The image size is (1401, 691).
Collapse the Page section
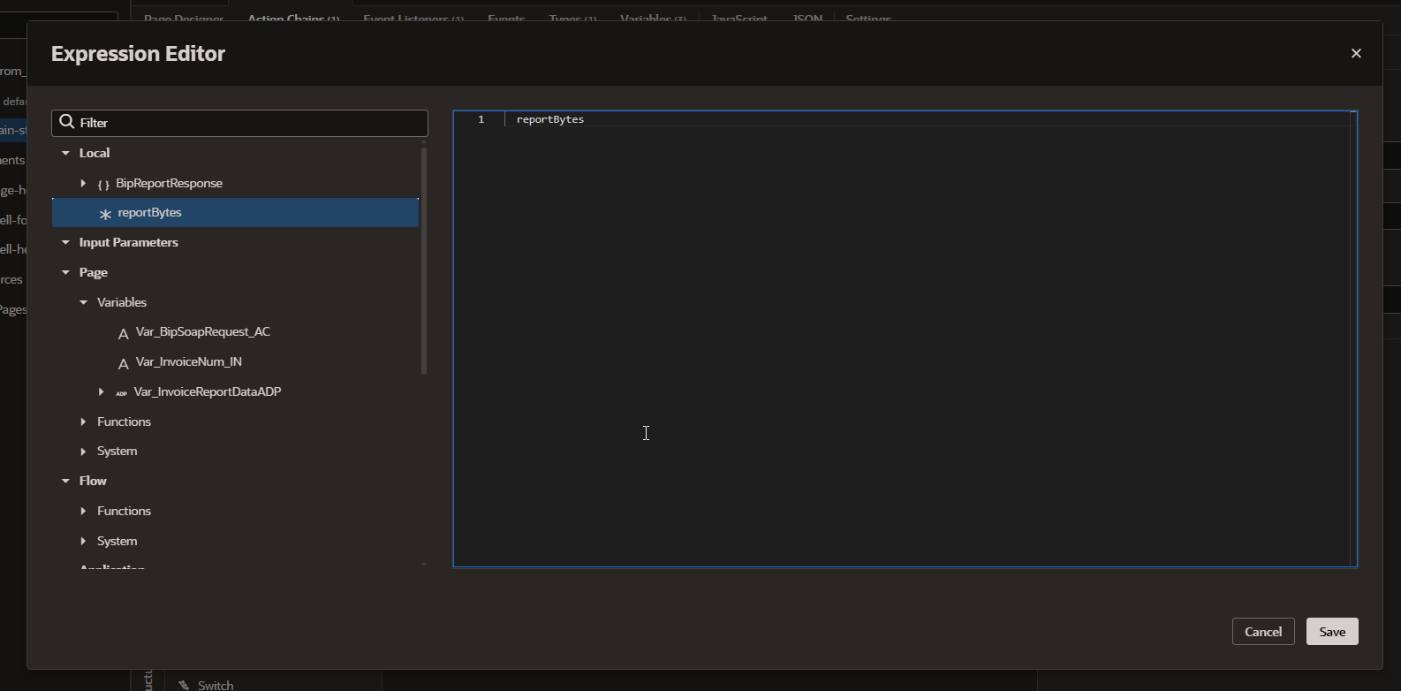coord(65,272)
